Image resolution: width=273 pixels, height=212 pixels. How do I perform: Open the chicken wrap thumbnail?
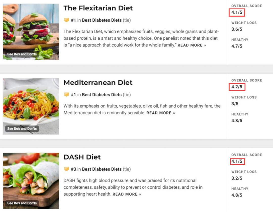31,181
